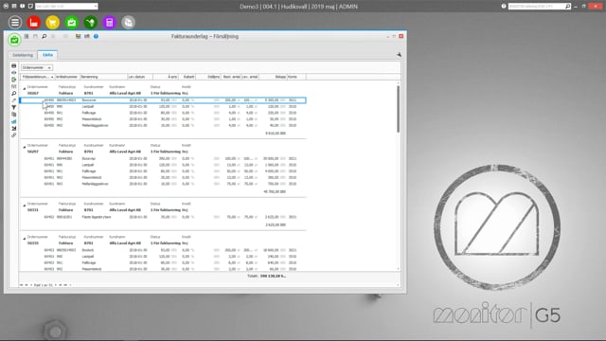Open the yellow Purchase cart module

pyautogui.click(x=53, y=23)
